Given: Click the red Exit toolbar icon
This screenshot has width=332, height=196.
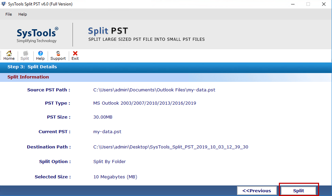Looking at the screenshot, I should click(75, 56).
